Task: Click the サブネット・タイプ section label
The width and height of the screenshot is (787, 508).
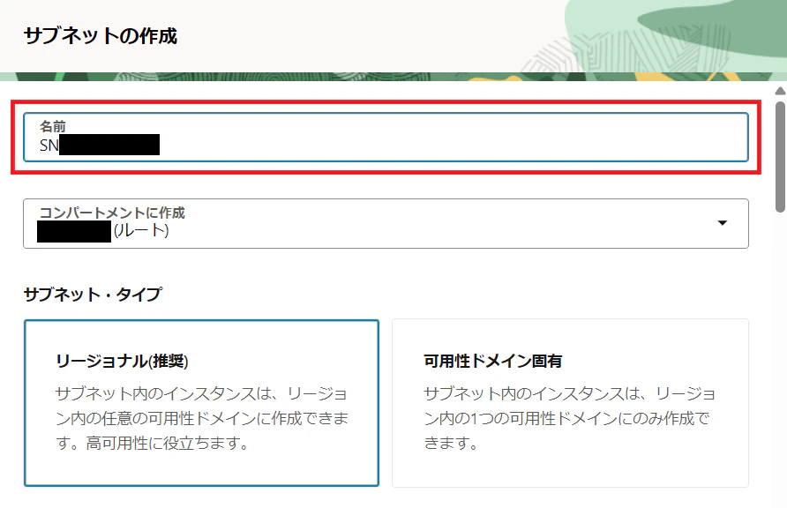Action: pyautogui.click(x=93, y=294)
